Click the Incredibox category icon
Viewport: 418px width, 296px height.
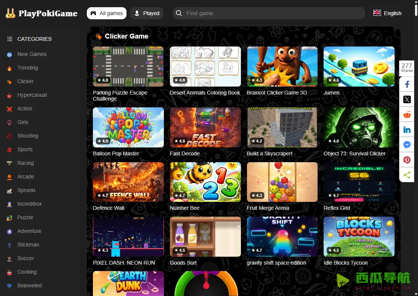(9, 204)
